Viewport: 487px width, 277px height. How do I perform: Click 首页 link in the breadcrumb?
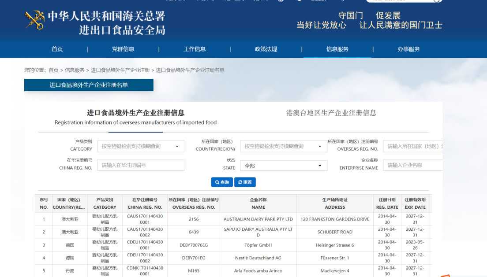pyautogui.click(x=53, y=70)
